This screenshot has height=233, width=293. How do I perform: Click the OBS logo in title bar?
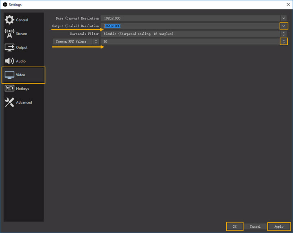[x=4, y=4]
